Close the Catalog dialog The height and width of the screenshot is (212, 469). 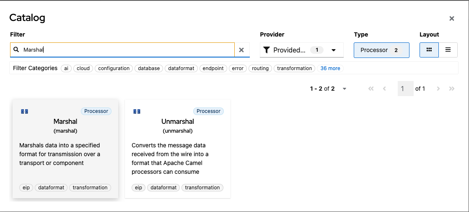click(x=452, y=18)
